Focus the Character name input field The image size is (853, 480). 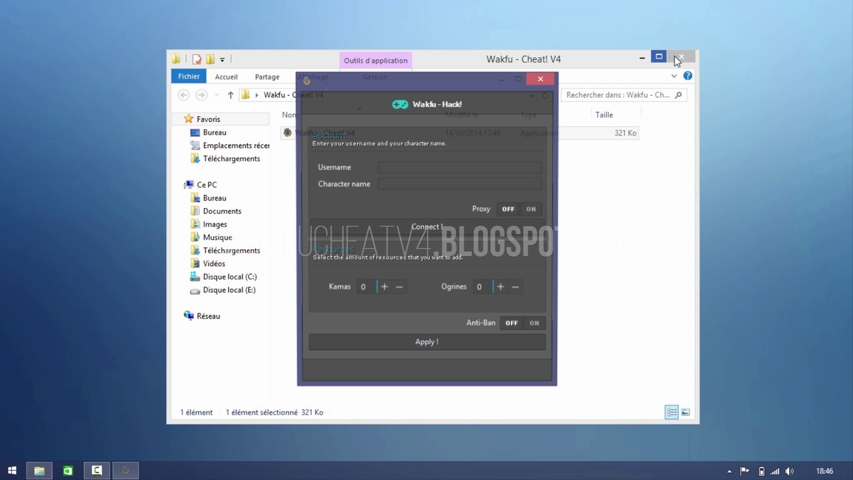click(459, 184)
